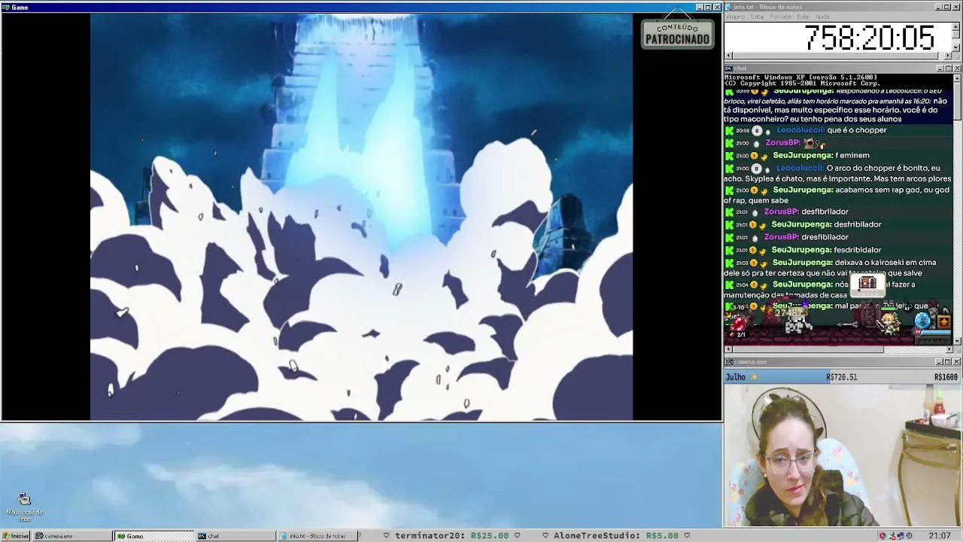Click the chat message 'f eminem'

click(x=852, y=156)
